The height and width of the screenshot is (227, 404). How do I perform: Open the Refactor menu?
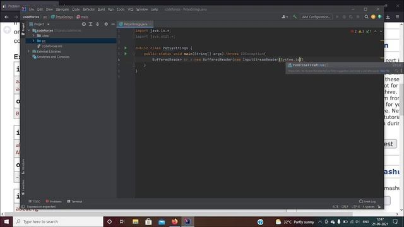[x=88, y=9]
